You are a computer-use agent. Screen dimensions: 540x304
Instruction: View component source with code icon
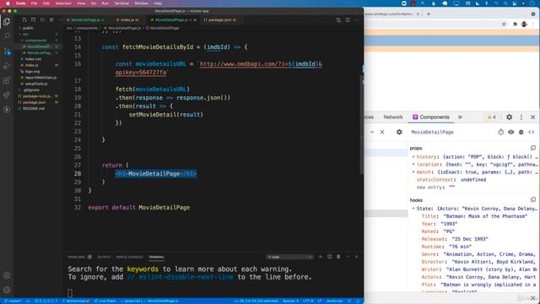click(531, 132)
